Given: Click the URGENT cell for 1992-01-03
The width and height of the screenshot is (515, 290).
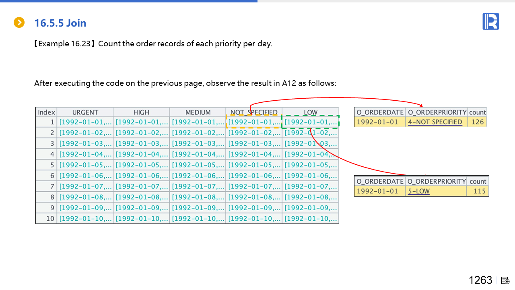Looking at the screenshot, I should [85, 143].
